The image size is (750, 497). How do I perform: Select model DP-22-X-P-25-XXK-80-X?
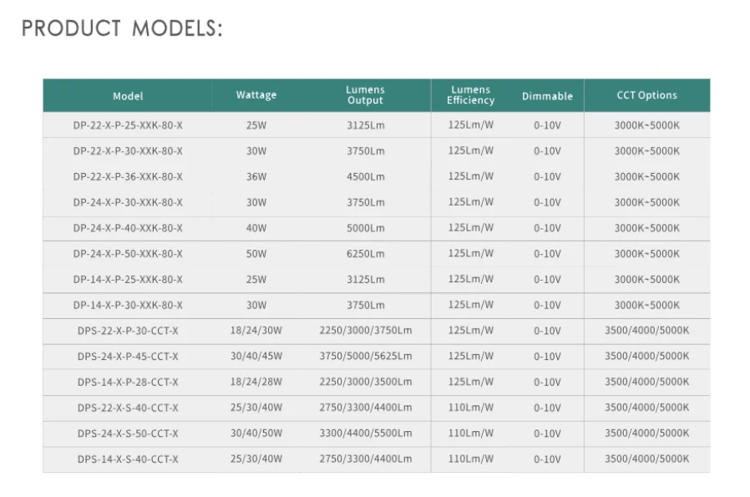tap(128, 125)
